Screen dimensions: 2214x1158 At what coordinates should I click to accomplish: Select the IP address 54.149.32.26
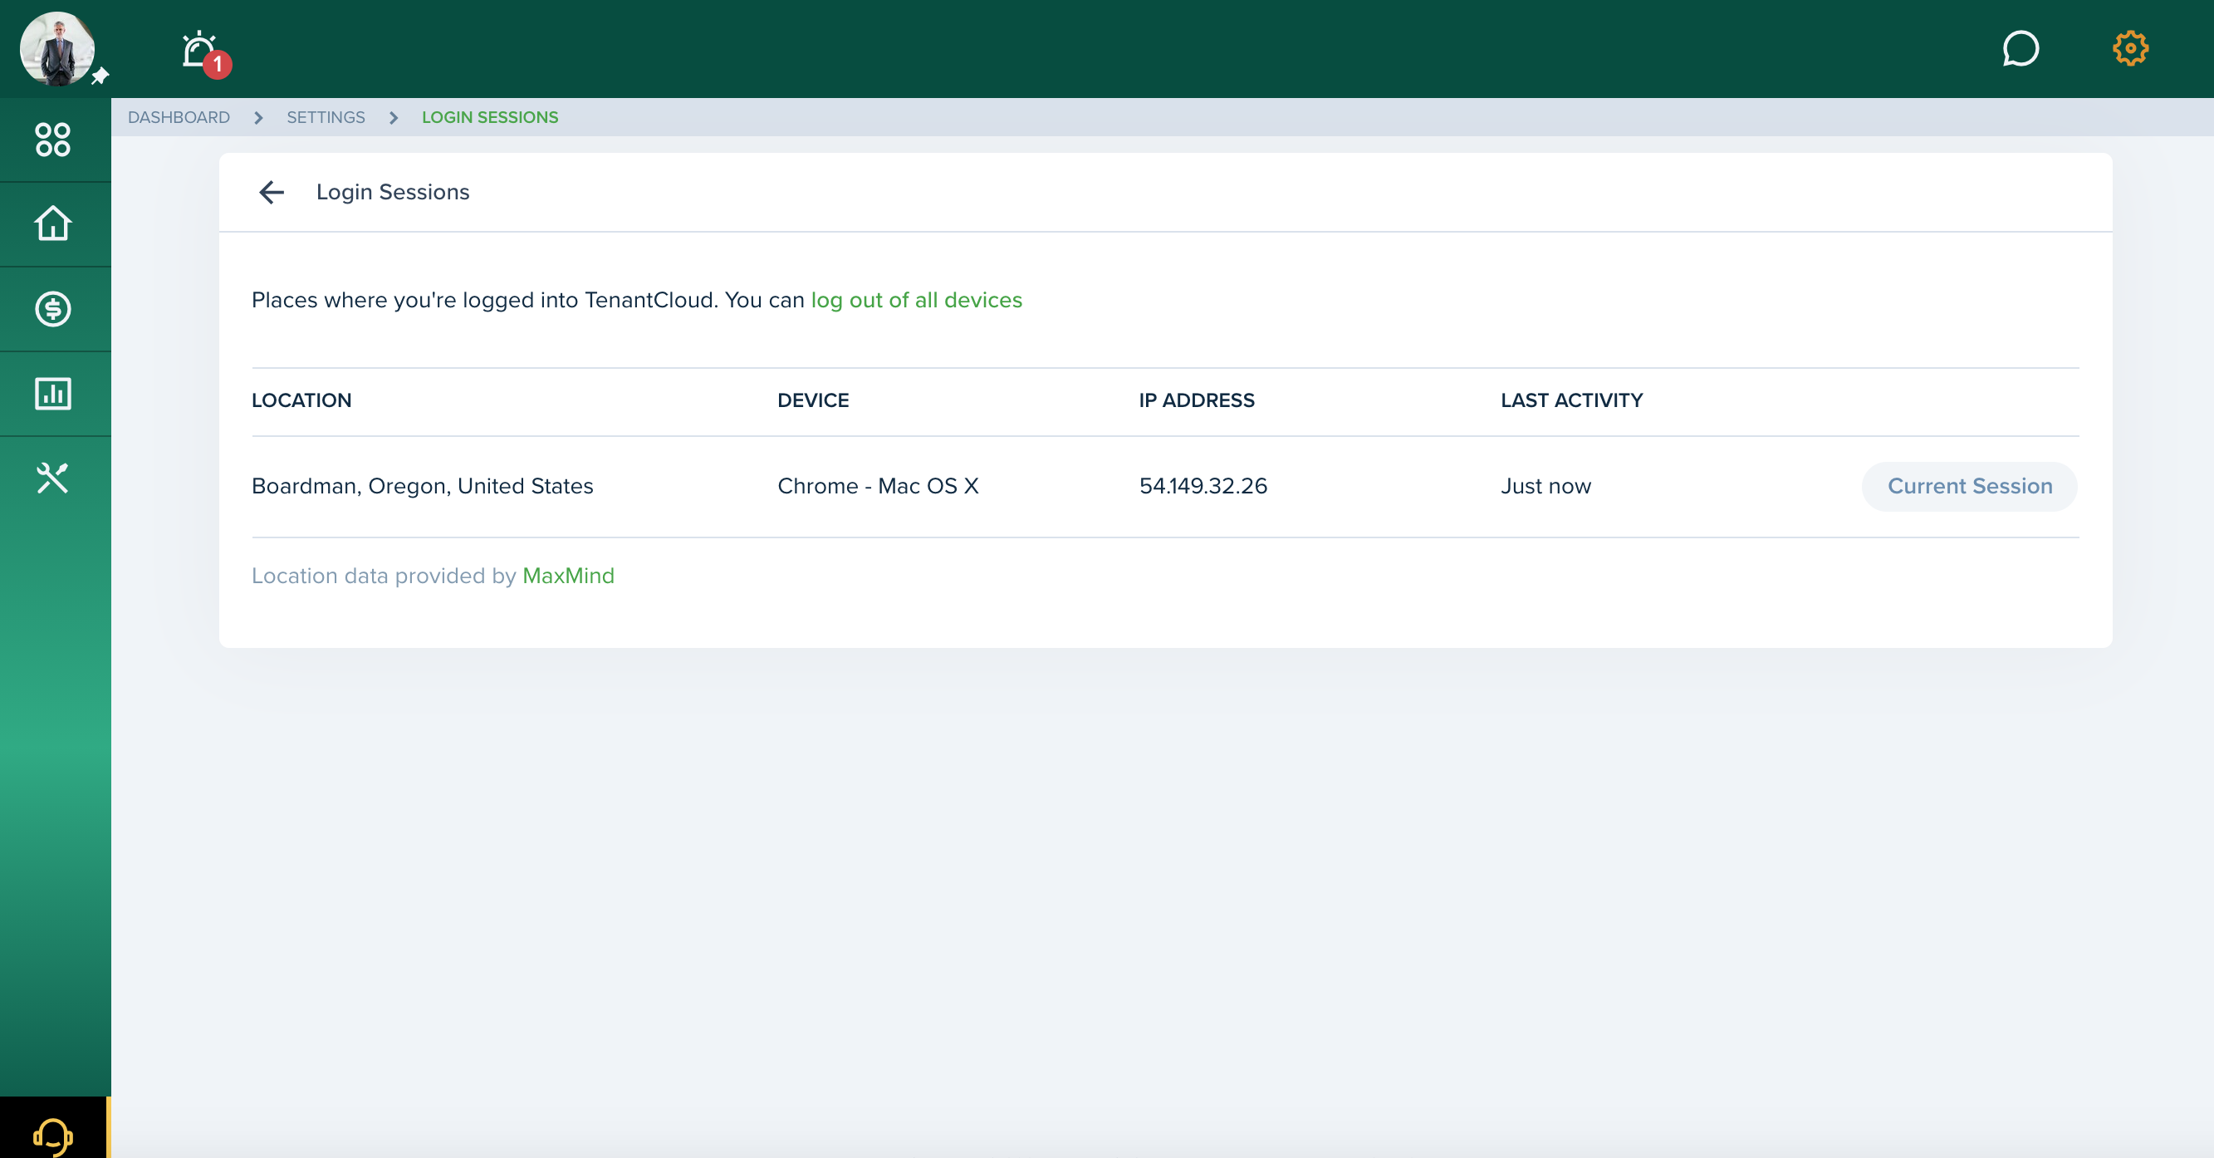tap(1203, 487)
